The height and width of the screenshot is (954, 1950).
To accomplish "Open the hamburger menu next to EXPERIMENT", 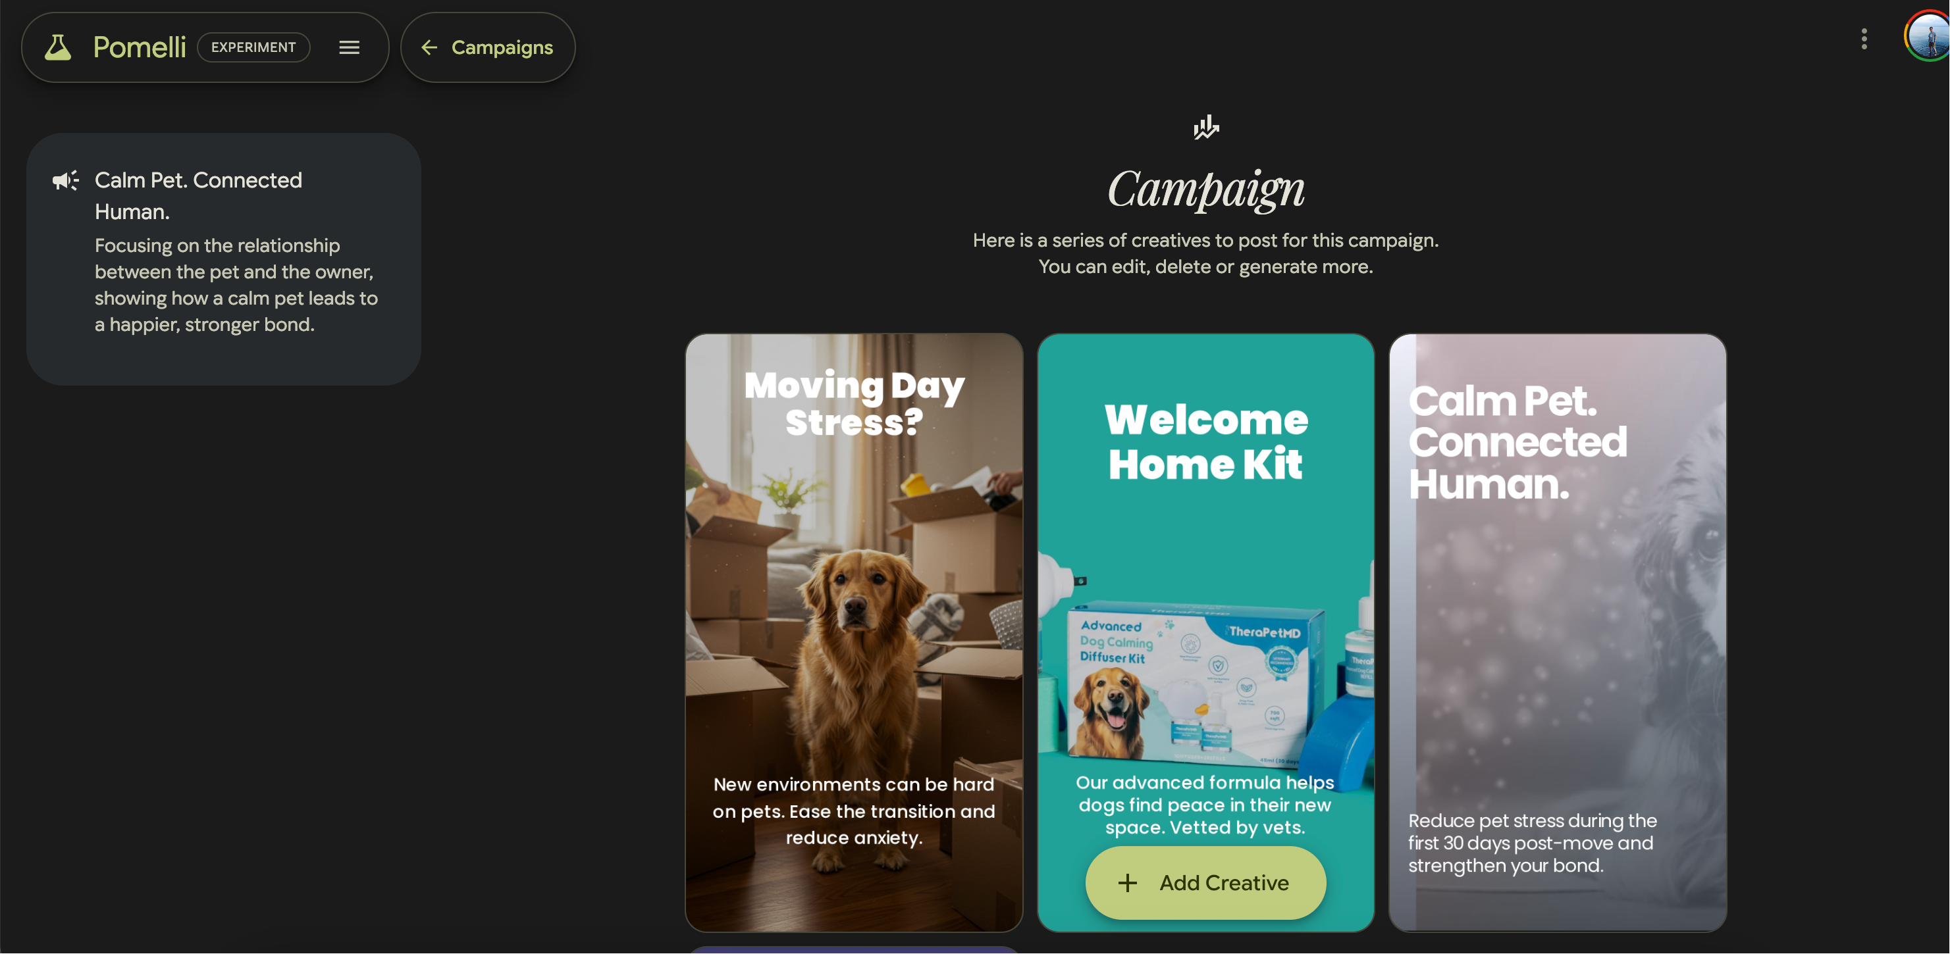I will pos(349,47).
